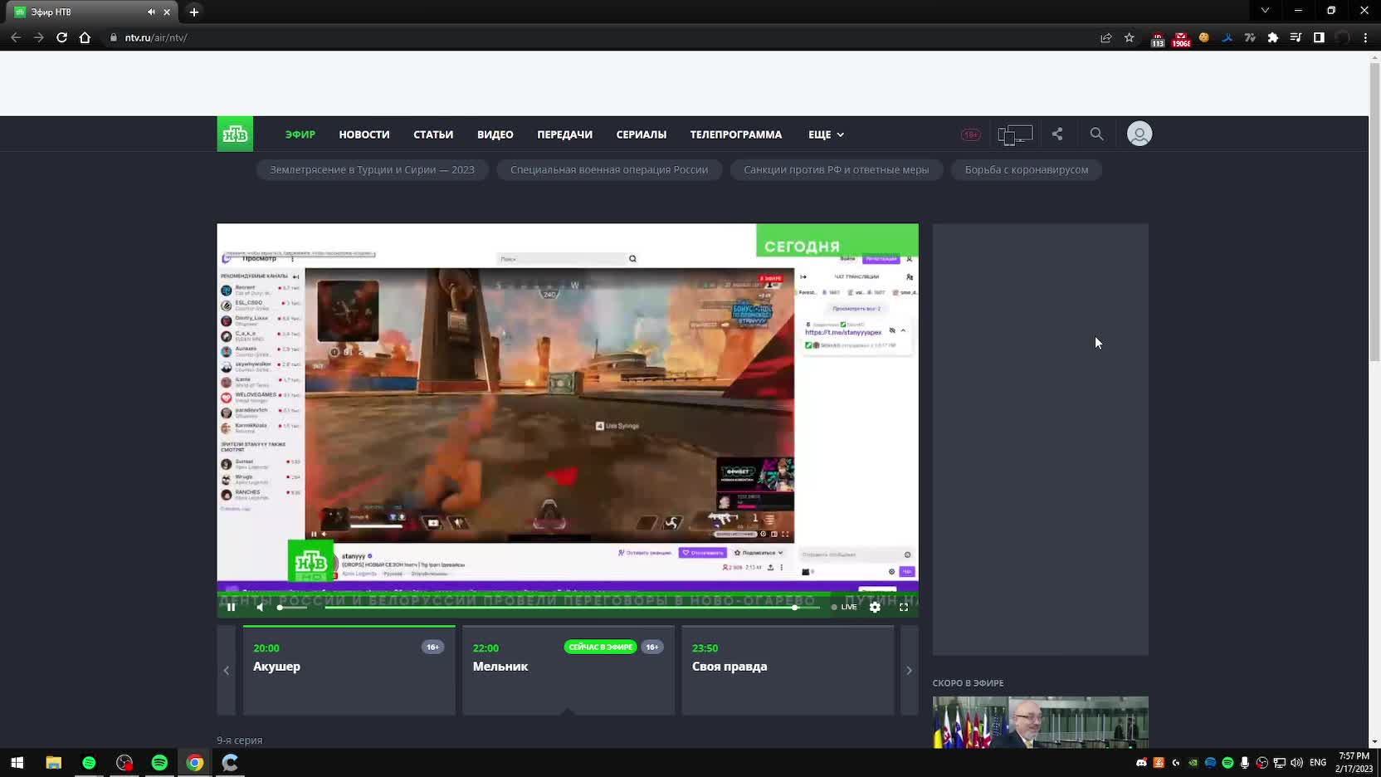Go back in the browser
1381x777 pixels.
(x=16, y=37)
